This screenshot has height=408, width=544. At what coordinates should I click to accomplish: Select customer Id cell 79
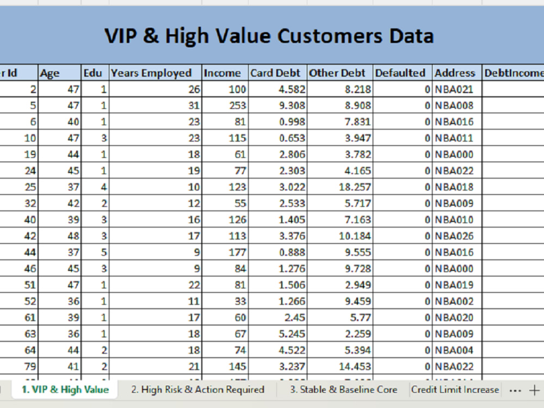click(18, 366)
